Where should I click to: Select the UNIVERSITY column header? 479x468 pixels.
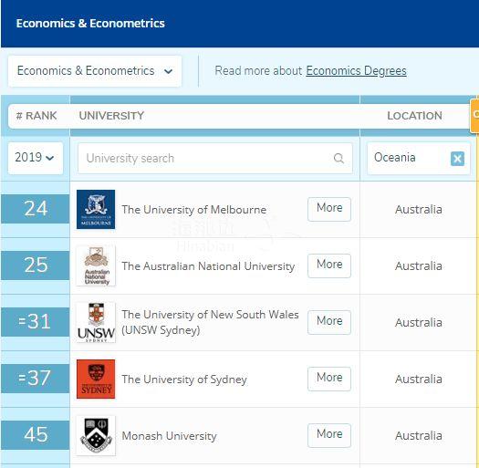click(x=111, y=116)
